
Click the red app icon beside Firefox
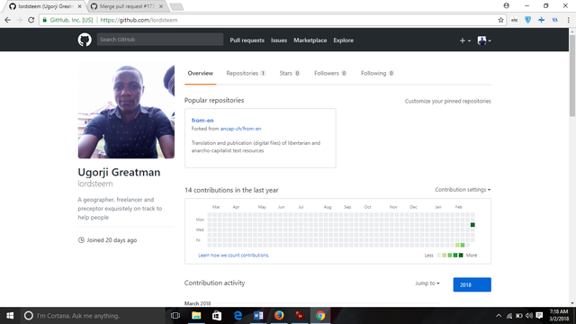pyautogui.click(x=300, y=316)
